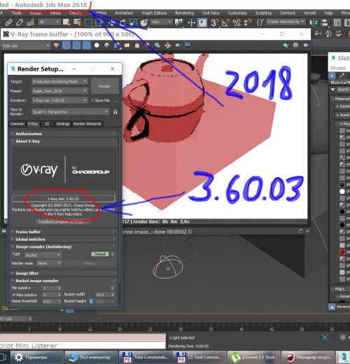The image size is (350, 364).
Task: Toggle the view lock padlock icon
Action: coord(115,112)
